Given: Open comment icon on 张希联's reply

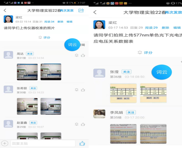Looking at the screenshot, I should pos(76,90).
